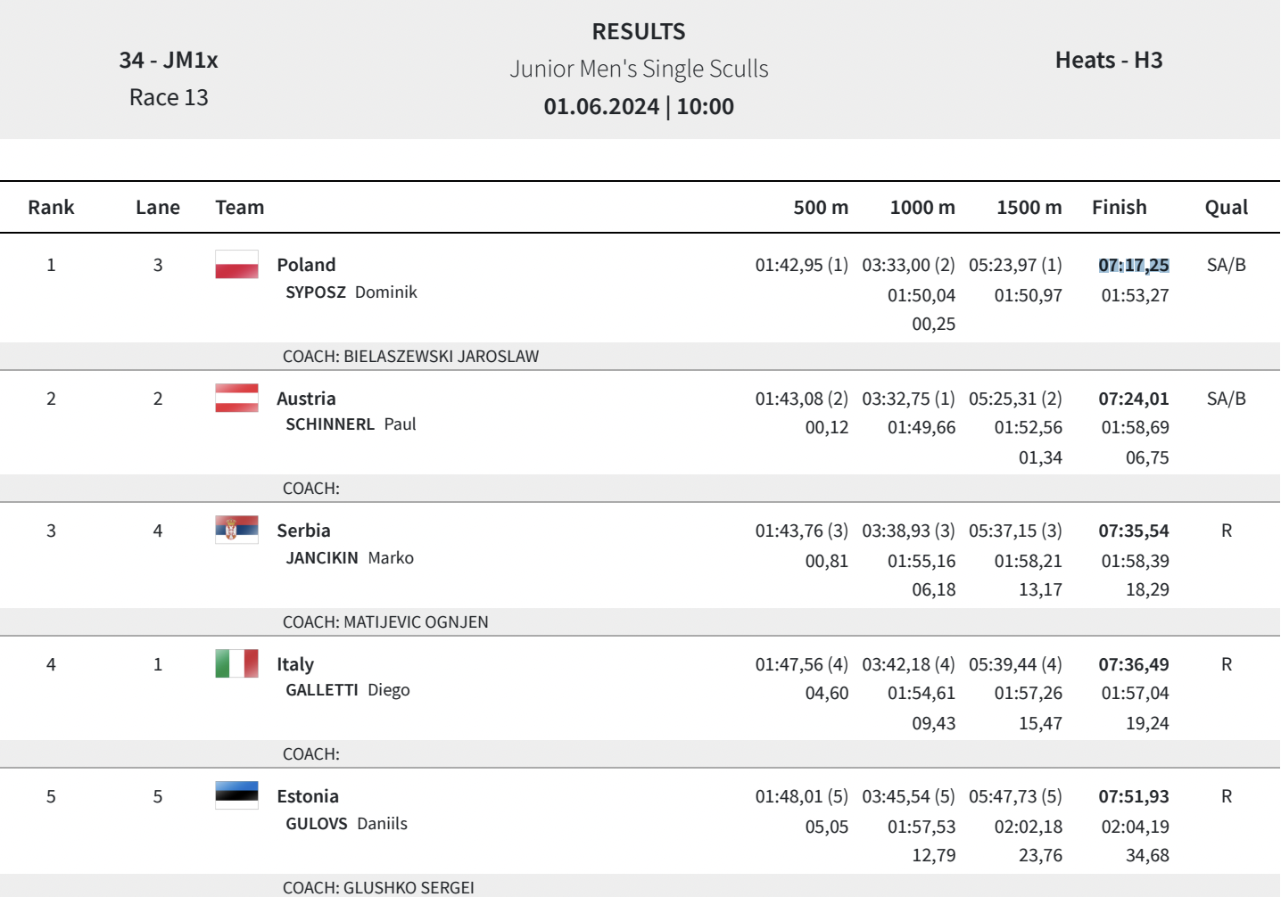Click athlete name GULOVS Daniils
1281x897 pixels.
[346, 824]
